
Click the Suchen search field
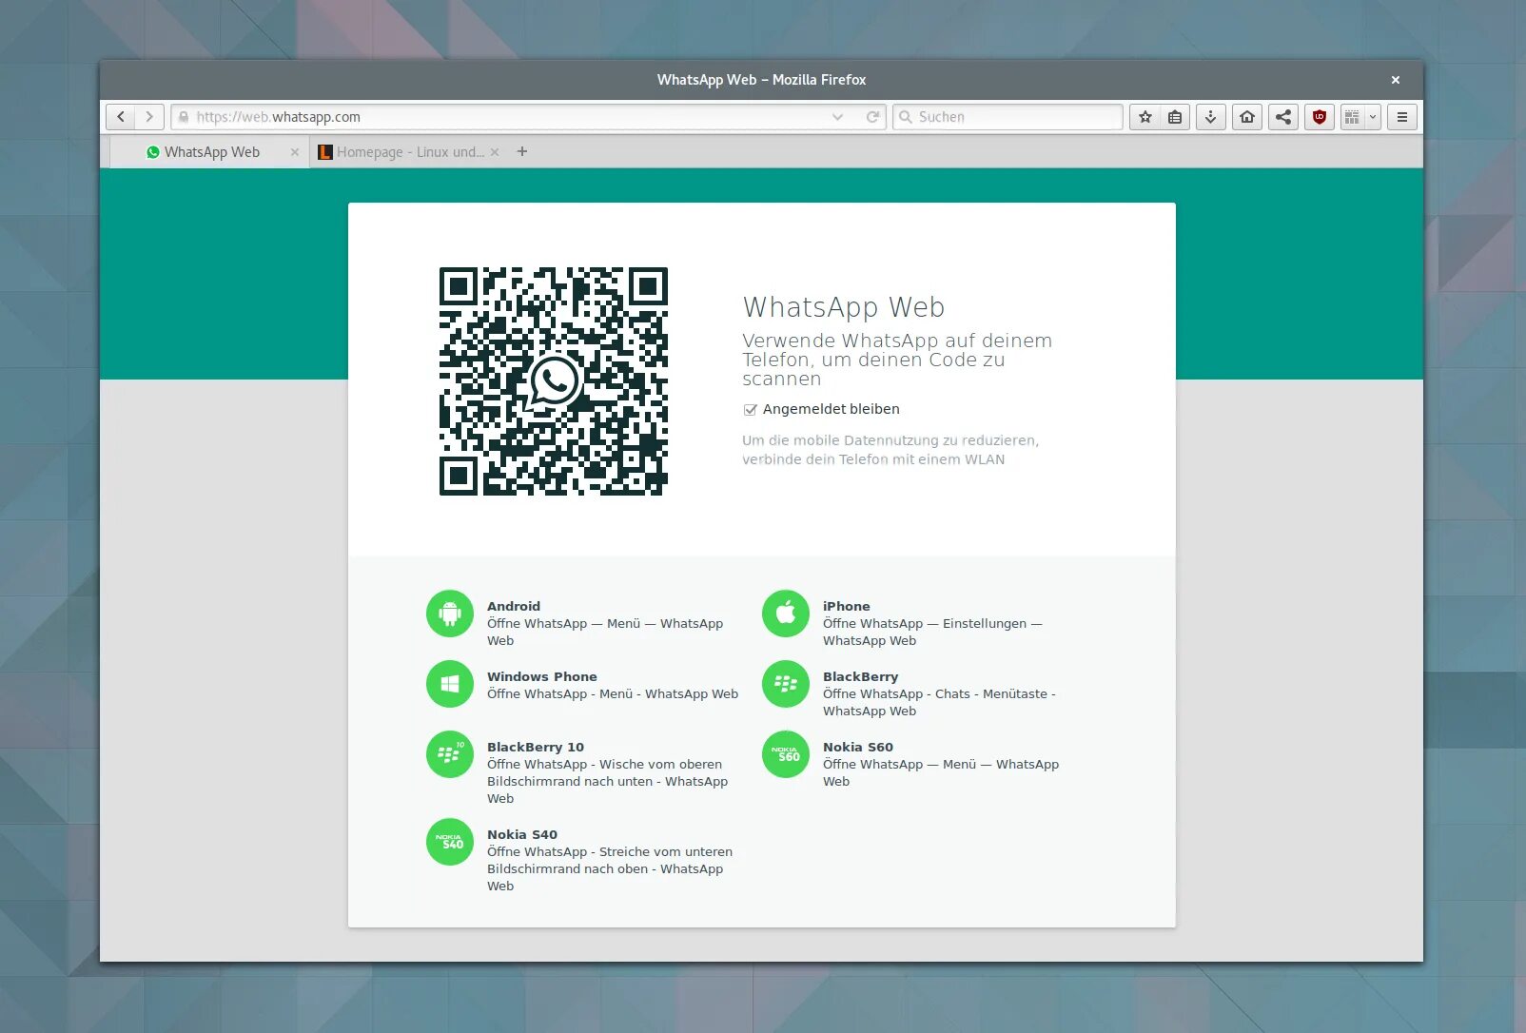[x=1008, y=117]
